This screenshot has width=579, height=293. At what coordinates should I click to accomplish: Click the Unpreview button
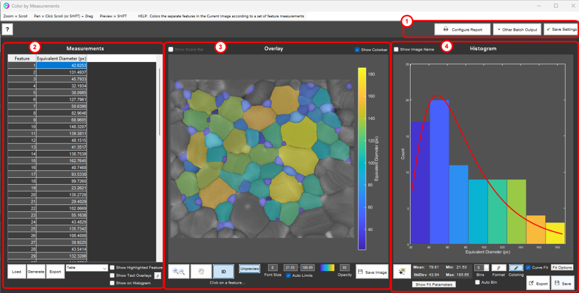click(x=250, y=269)
